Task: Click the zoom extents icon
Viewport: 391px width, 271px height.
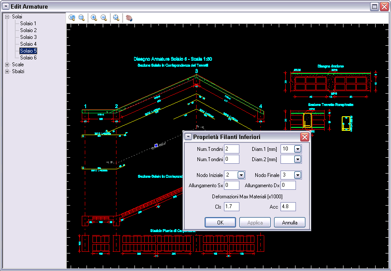Action: click(116, 18)
